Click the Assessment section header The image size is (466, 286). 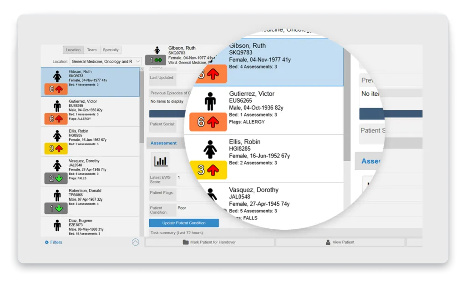[163, 143]
